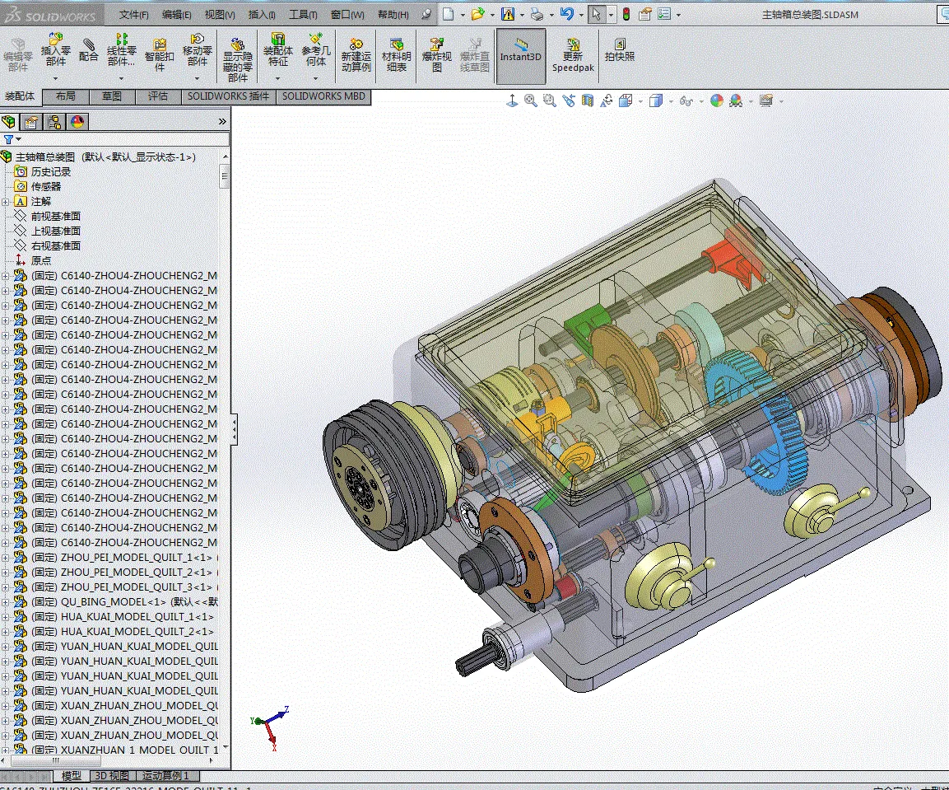Click the 材料明细表 bill of materials icon

coord(397,53)
